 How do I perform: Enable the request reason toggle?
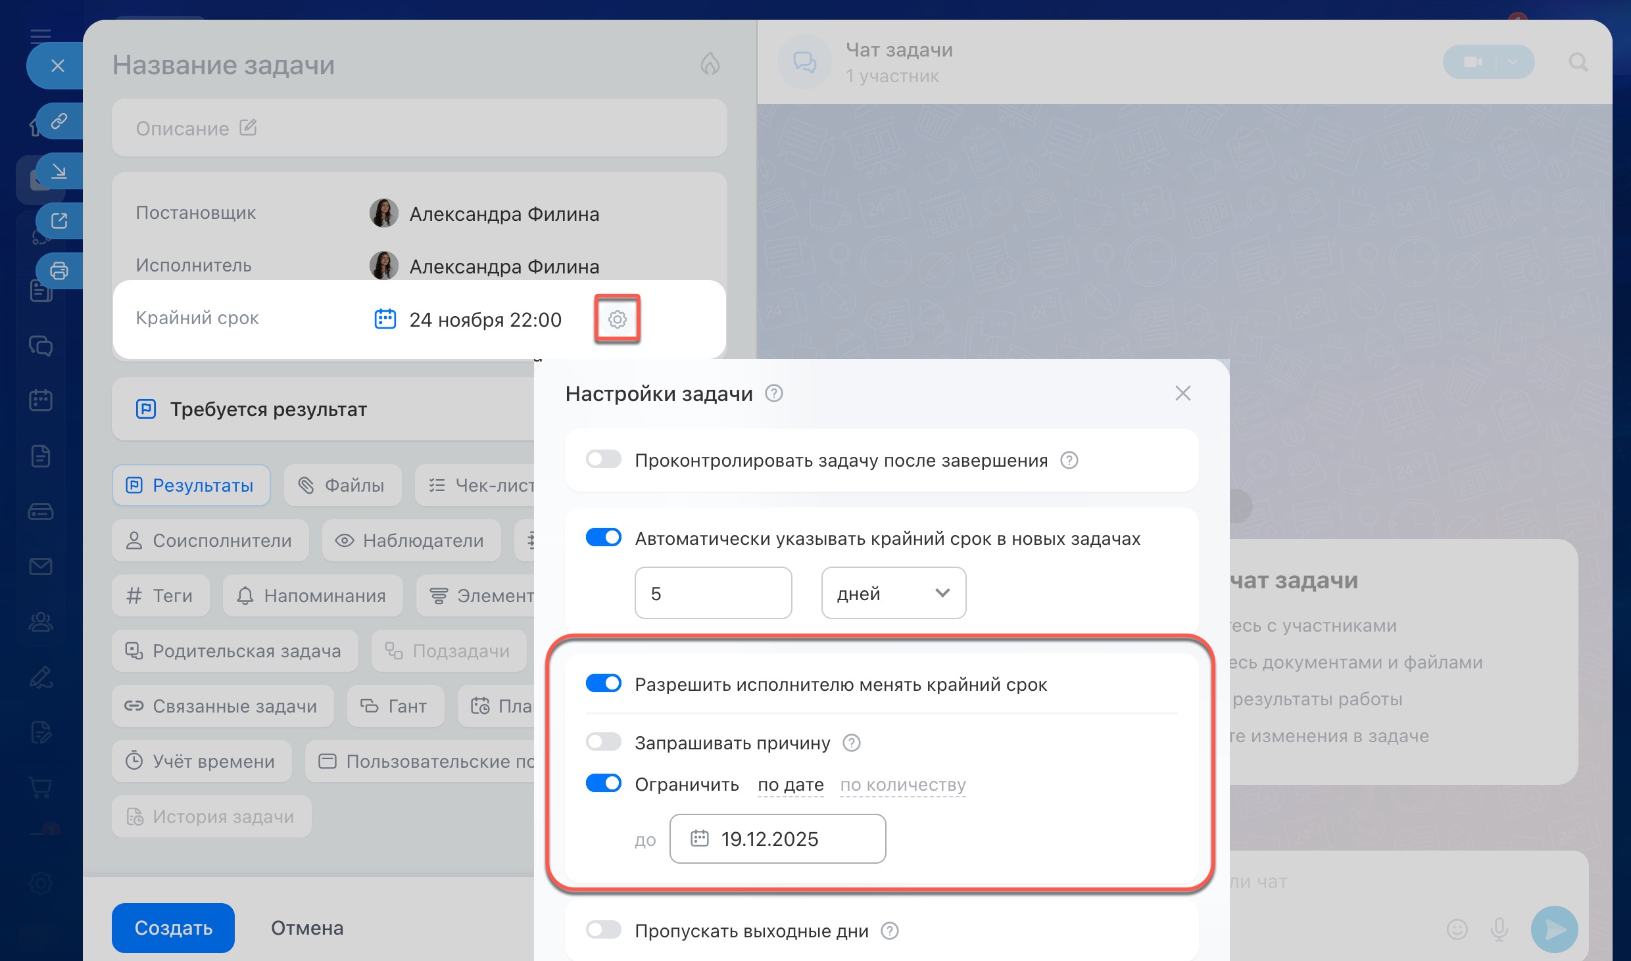[603, 742]
